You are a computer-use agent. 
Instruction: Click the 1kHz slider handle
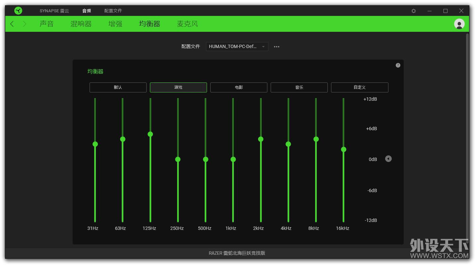[x=233, y=159]
